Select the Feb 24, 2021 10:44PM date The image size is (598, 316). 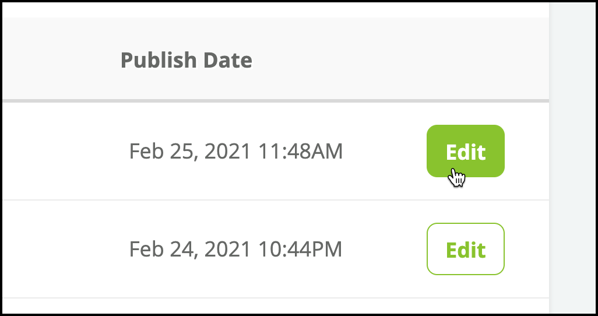[235, 249]
